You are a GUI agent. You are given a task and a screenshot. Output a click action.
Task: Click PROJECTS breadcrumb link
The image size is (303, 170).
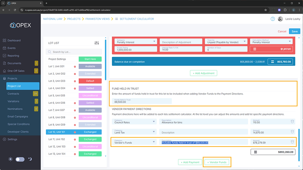coord(74,19)
